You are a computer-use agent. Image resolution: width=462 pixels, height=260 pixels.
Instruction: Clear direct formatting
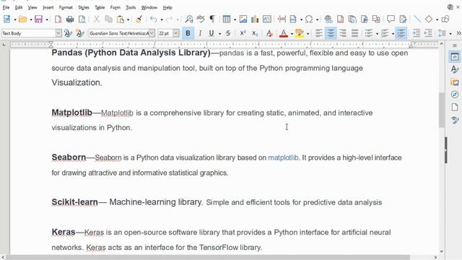tap(269, 33)
